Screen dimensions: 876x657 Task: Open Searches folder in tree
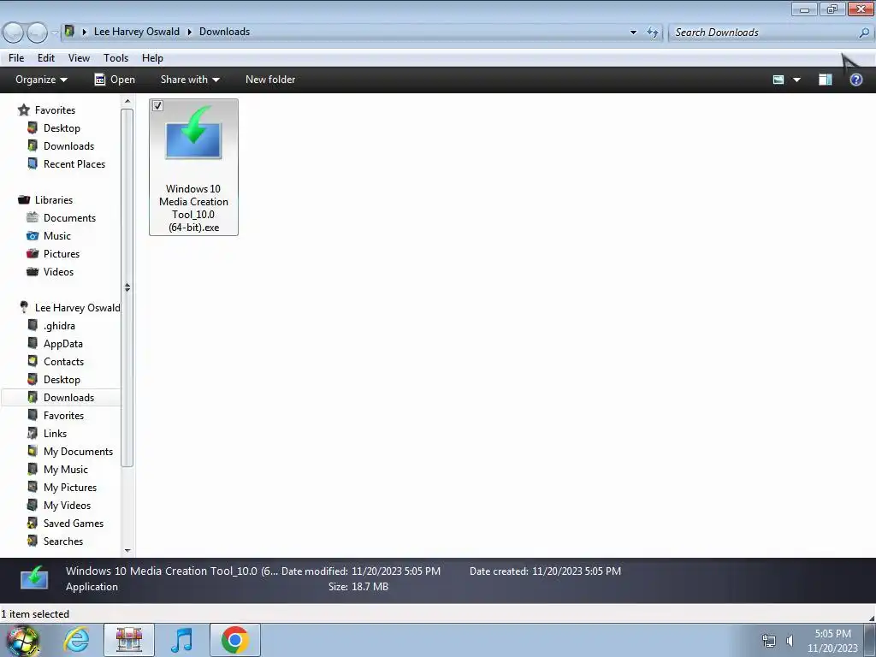[63, 542]
